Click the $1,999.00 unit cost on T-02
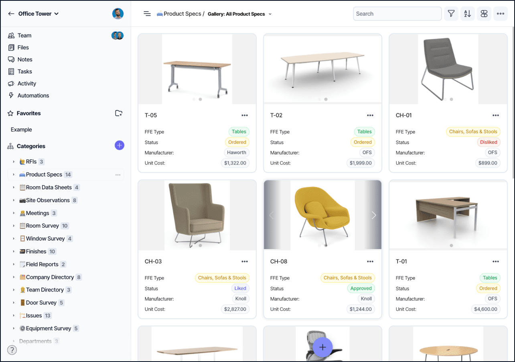 click(x=361, y=163)
